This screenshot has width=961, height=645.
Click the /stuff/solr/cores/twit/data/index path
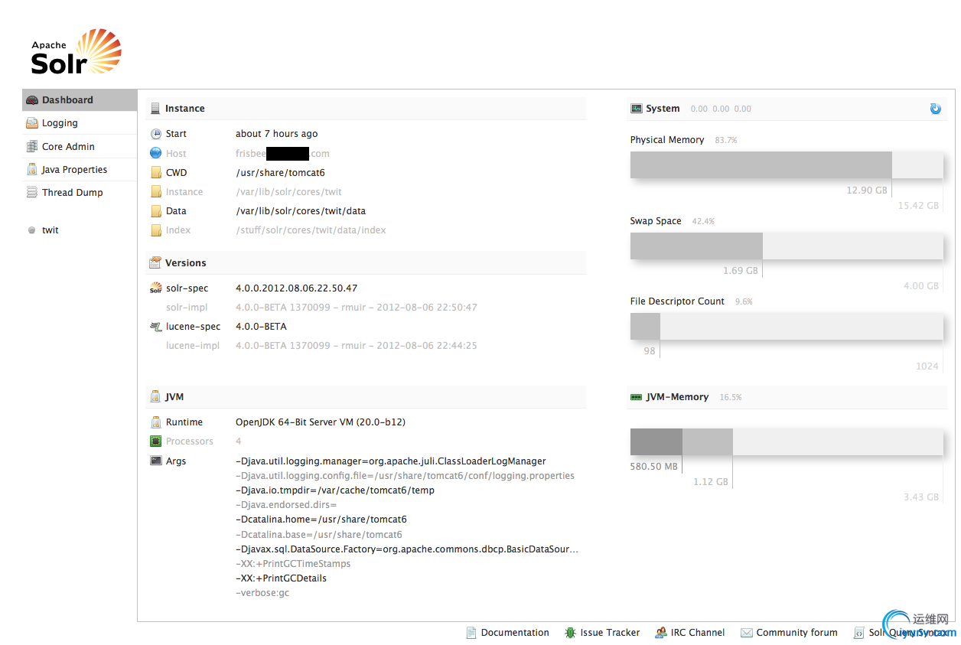click(311, 230)
